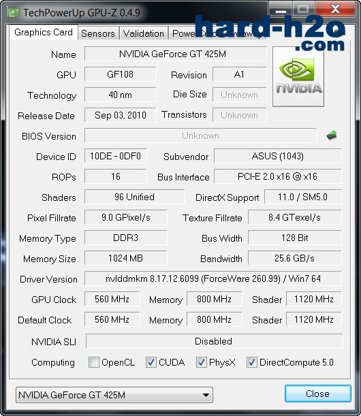This screenshot has width=361, height=416.
Task: Open the GPU selection dropdown
Action: pos(114,395)
